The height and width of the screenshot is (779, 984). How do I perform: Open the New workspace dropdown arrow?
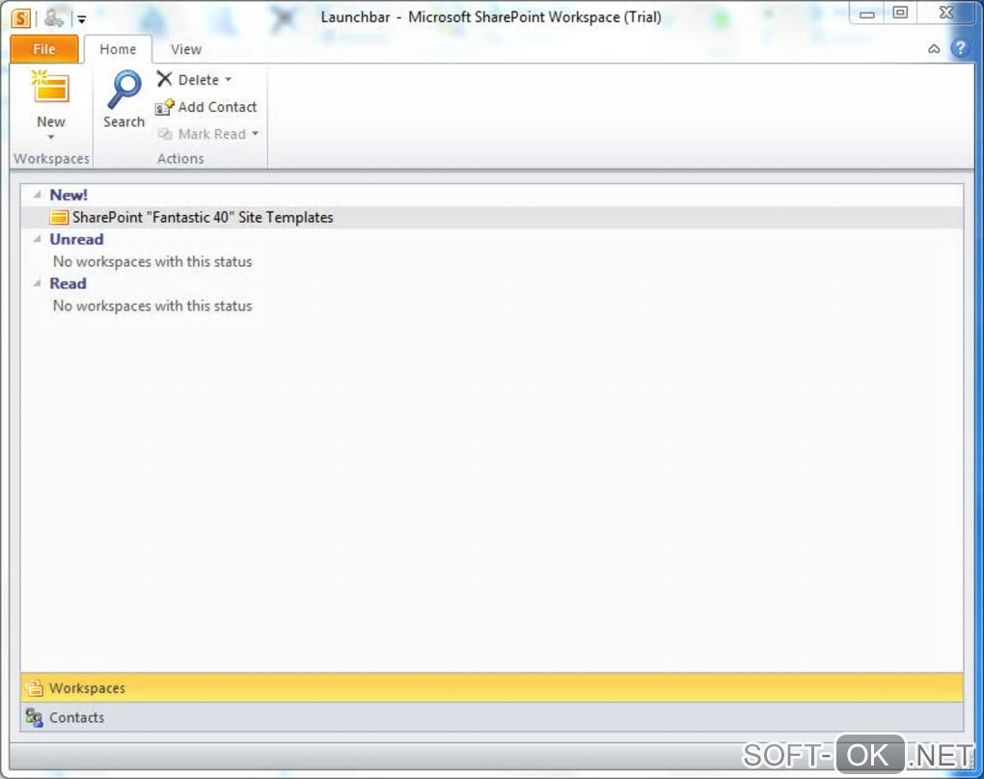[x=51, y=137]
